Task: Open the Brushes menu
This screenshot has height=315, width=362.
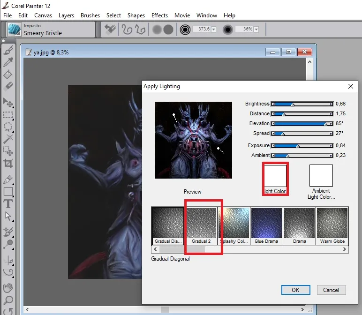Action: pyautogui.click(x=90, y=15)
